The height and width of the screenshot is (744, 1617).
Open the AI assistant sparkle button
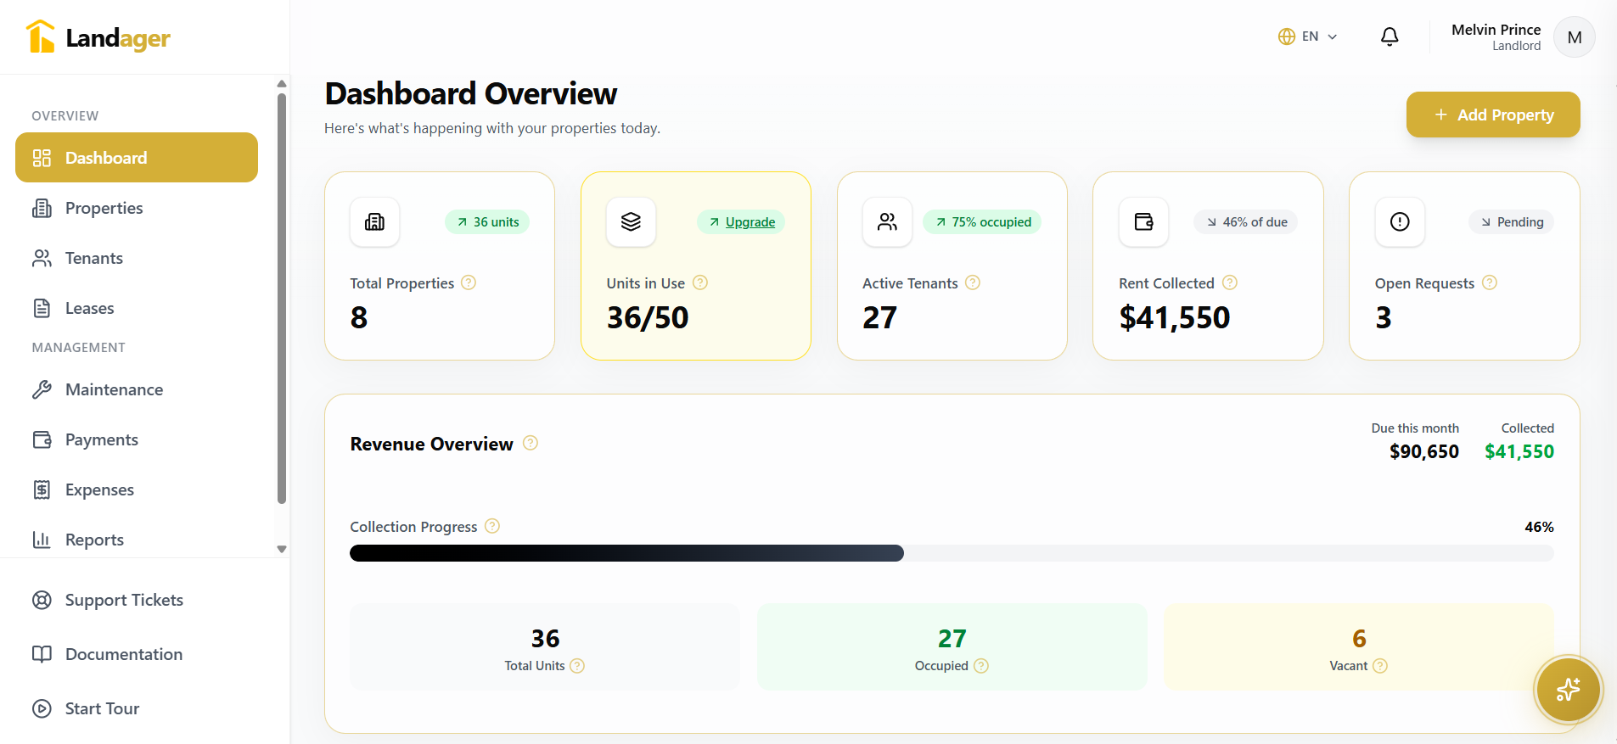tap(1567, 690)
